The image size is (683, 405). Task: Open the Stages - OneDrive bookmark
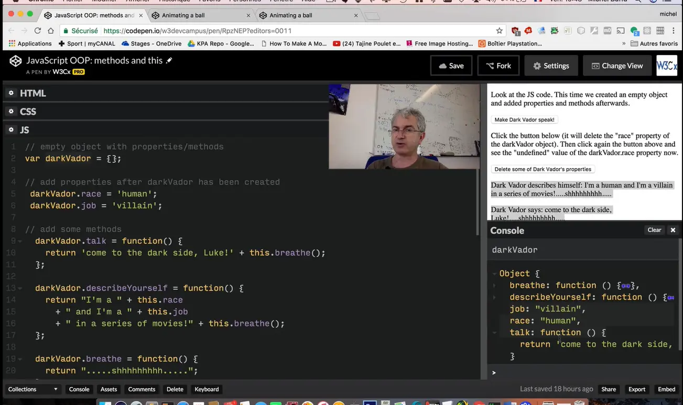pyautogui.click(x=151, y=43)
